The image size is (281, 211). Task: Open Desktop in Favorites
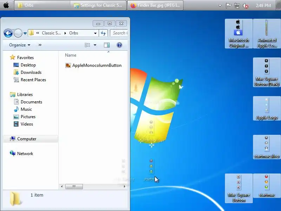coord(28,65)
